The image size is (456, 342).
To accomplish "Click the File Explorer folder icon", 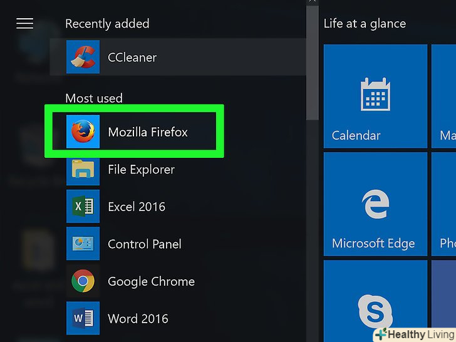I will pyautogui.click(x=83, y=169).
